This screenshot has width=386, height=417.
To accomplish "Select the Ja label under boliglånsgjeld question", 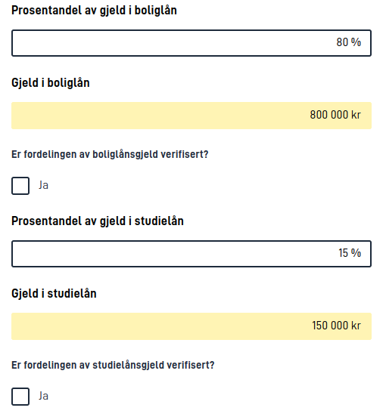I will (43, 185).
